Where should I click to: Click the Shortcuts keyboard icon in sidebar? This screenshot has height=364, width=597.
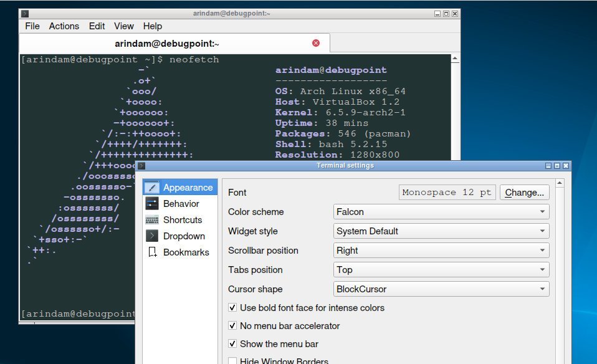click(152, 219)
